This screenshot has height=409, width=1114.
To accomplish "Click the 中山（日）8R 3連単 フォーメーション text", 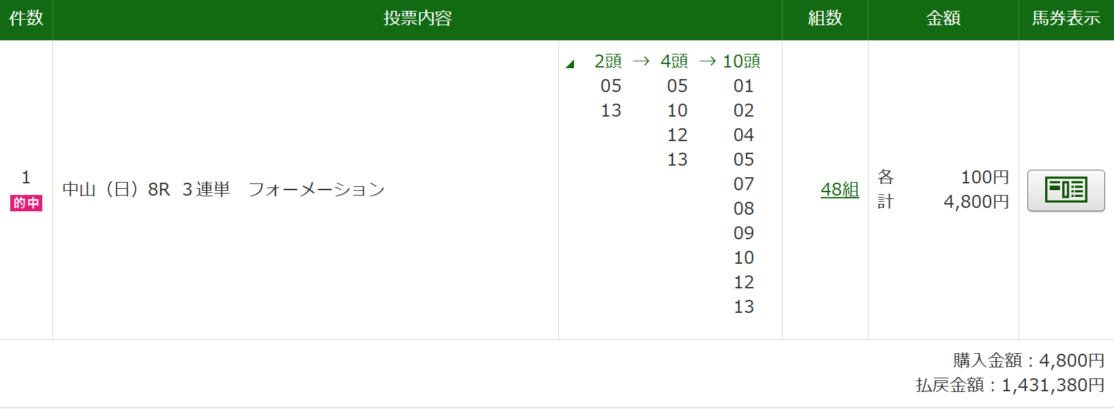I will point(224,190).
